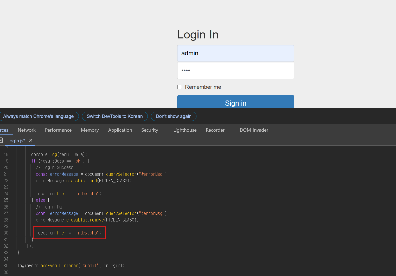
Task: Switch to the Memory tab
Action: pyautogui.click(x=90, y=130)
